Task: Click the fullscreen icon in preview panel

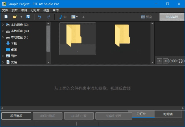Action: pos(180,61)
